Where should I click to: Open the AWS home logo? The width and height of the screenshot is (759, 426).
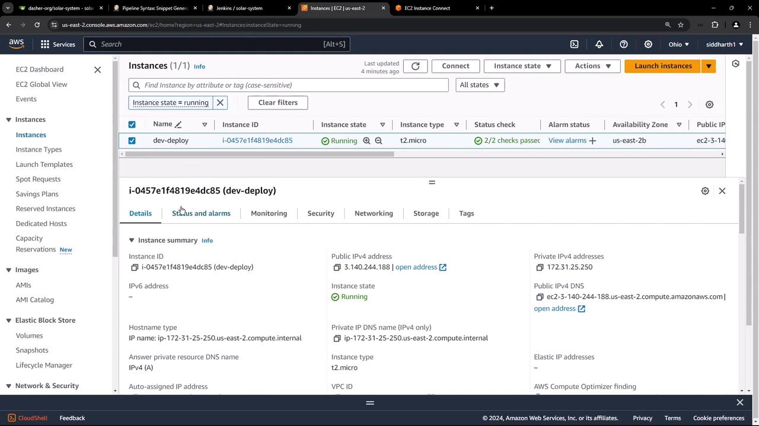pyautogui.click(x=16, y=44)
